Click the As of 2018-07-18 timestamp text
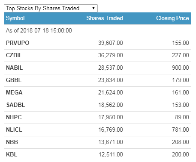Image resolution: width=196 pixels, height=162 pixels. tap(39, 30)
